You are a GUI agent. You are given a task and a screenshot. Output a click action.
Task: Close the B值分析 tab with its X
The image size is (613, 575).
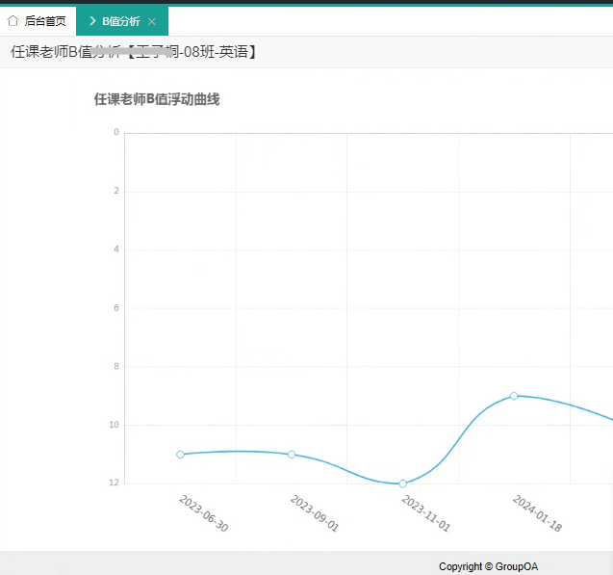(x=152, y=21)
